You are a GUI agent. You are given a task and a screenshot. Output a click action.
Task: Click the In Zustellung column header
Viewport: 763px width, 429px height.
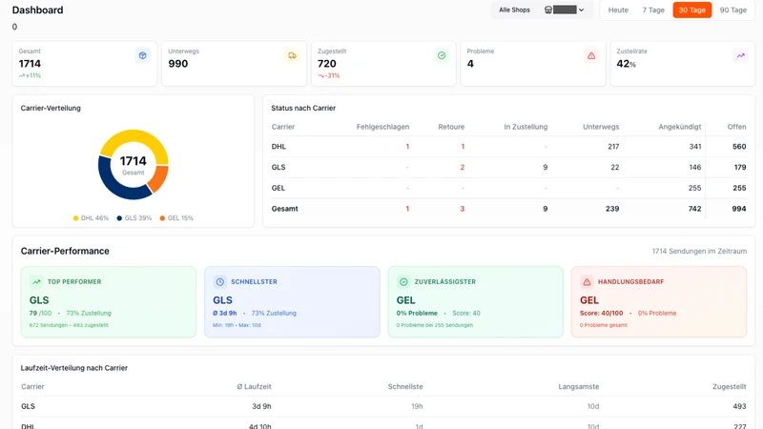(x=526, y=127)
